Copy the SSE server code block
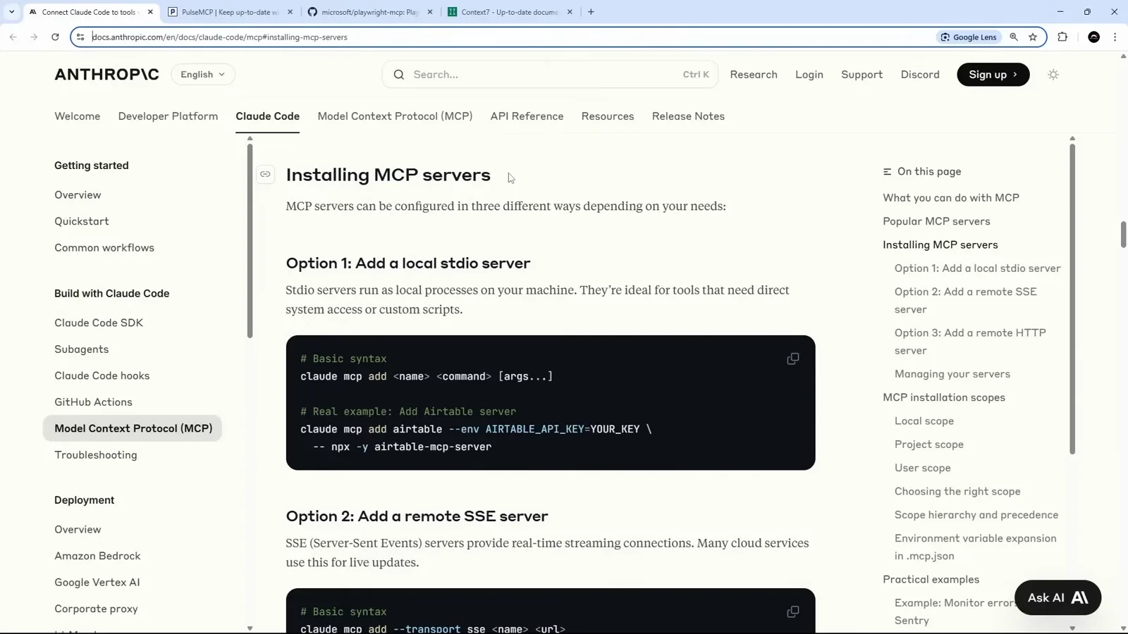Viewport: 1128px width, 634px height. (x=792, y=612)
